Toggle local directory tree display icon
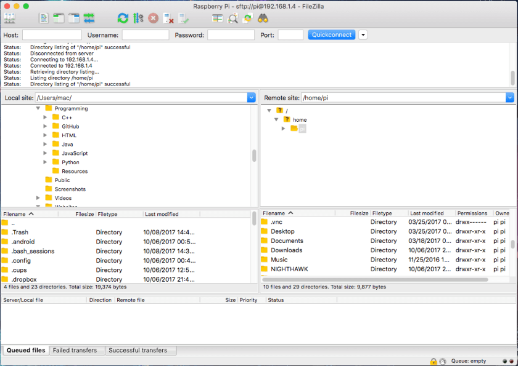Viewport: 518px width, 366px height. pyautogui.click(x=59, y=18)
